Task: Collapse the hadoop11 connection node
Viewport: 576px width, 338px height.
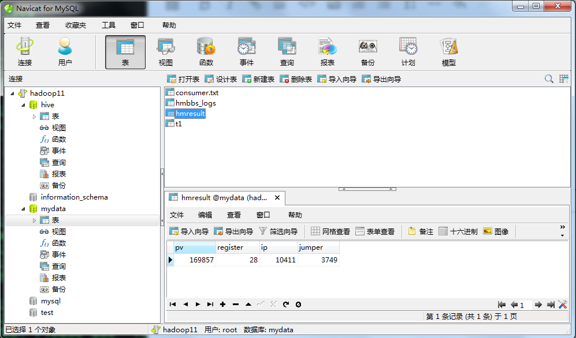Action: coord(13,93)
